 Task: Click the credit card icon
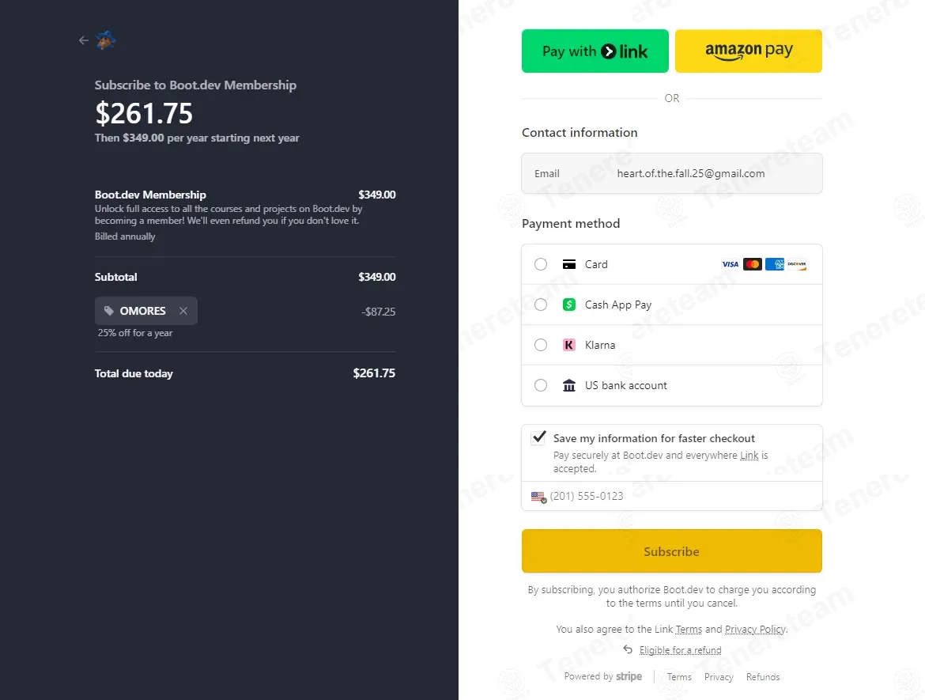coord(568,264)
